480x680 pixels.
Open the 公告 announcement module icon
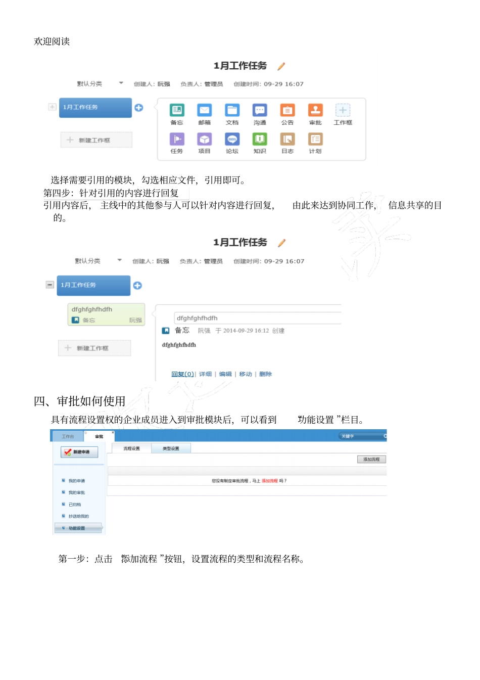[x=287, y=110]
